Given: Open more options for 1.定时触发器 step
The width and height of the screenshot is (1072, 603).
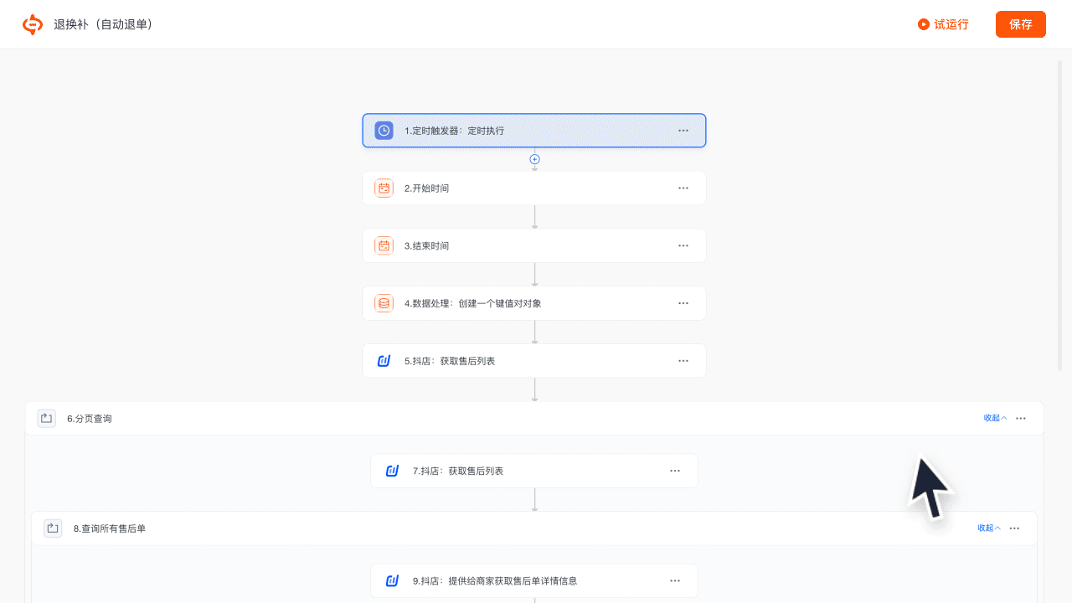Looking at the screenshot, I should tap(683, 131).
